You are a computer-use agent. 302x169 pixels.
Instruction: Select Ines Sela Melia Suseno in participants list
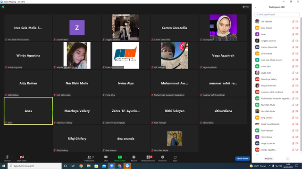tap(277, 60)
